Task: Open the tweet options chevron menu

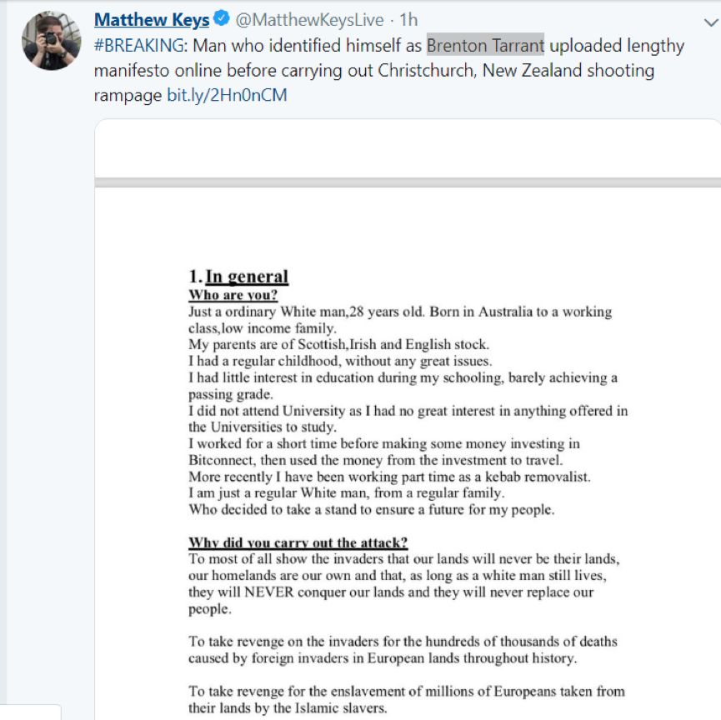Action: (x=710, y=22)
